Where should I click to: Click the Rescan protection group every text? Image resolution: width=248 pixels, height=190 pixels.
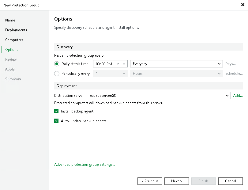[x=79, y=55]
